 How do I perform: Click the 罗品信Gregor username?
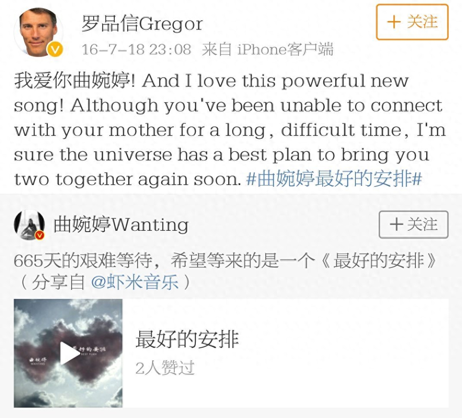click(x=142, y=24)
